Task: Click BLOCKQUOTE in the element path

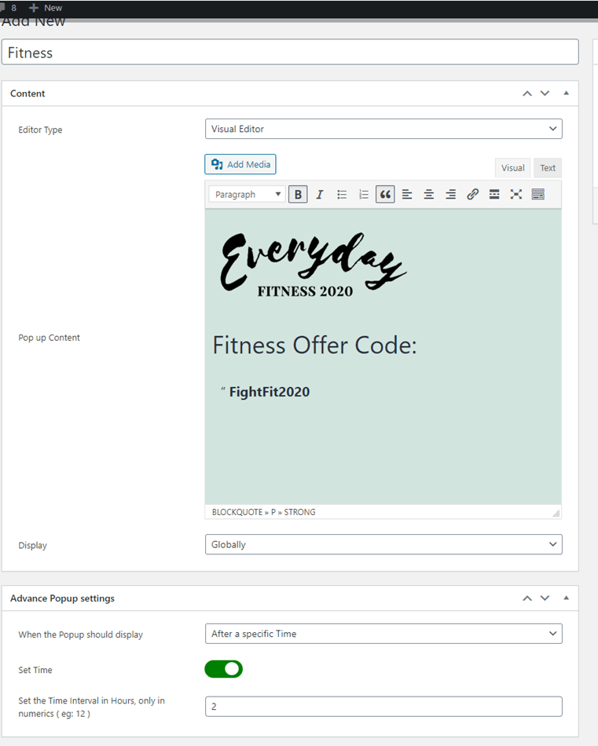Action: pos(237,512)
